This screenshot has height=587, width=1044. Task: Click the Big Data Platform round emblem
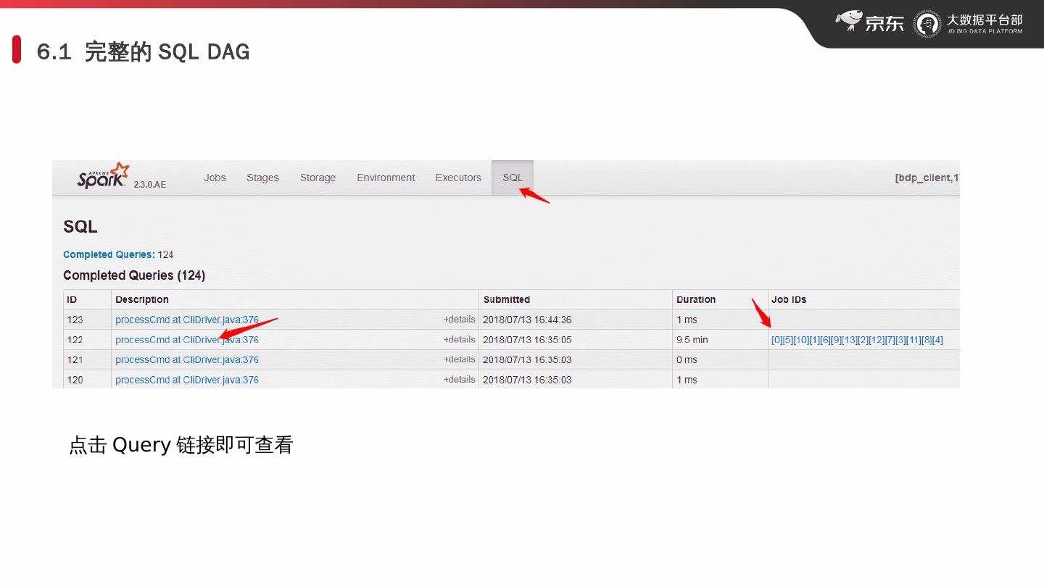pos(927,24)
